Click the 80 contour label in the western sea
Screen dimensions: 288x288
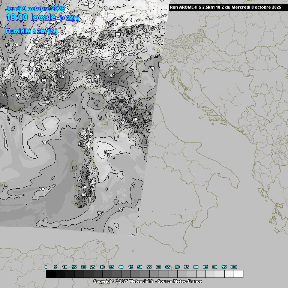coord(40,134)
